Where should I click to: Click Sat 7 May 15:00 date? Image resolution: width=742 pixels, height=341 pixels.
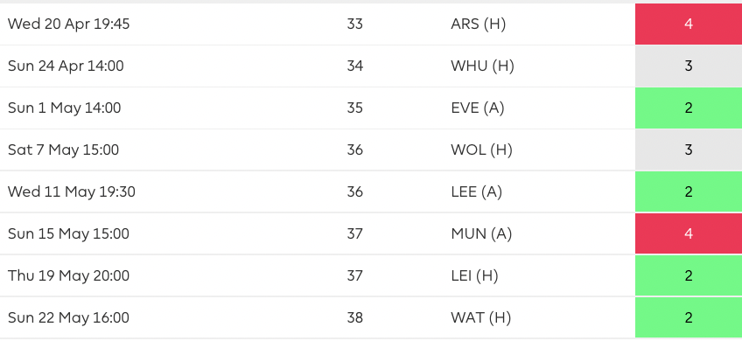pos(63,150)
